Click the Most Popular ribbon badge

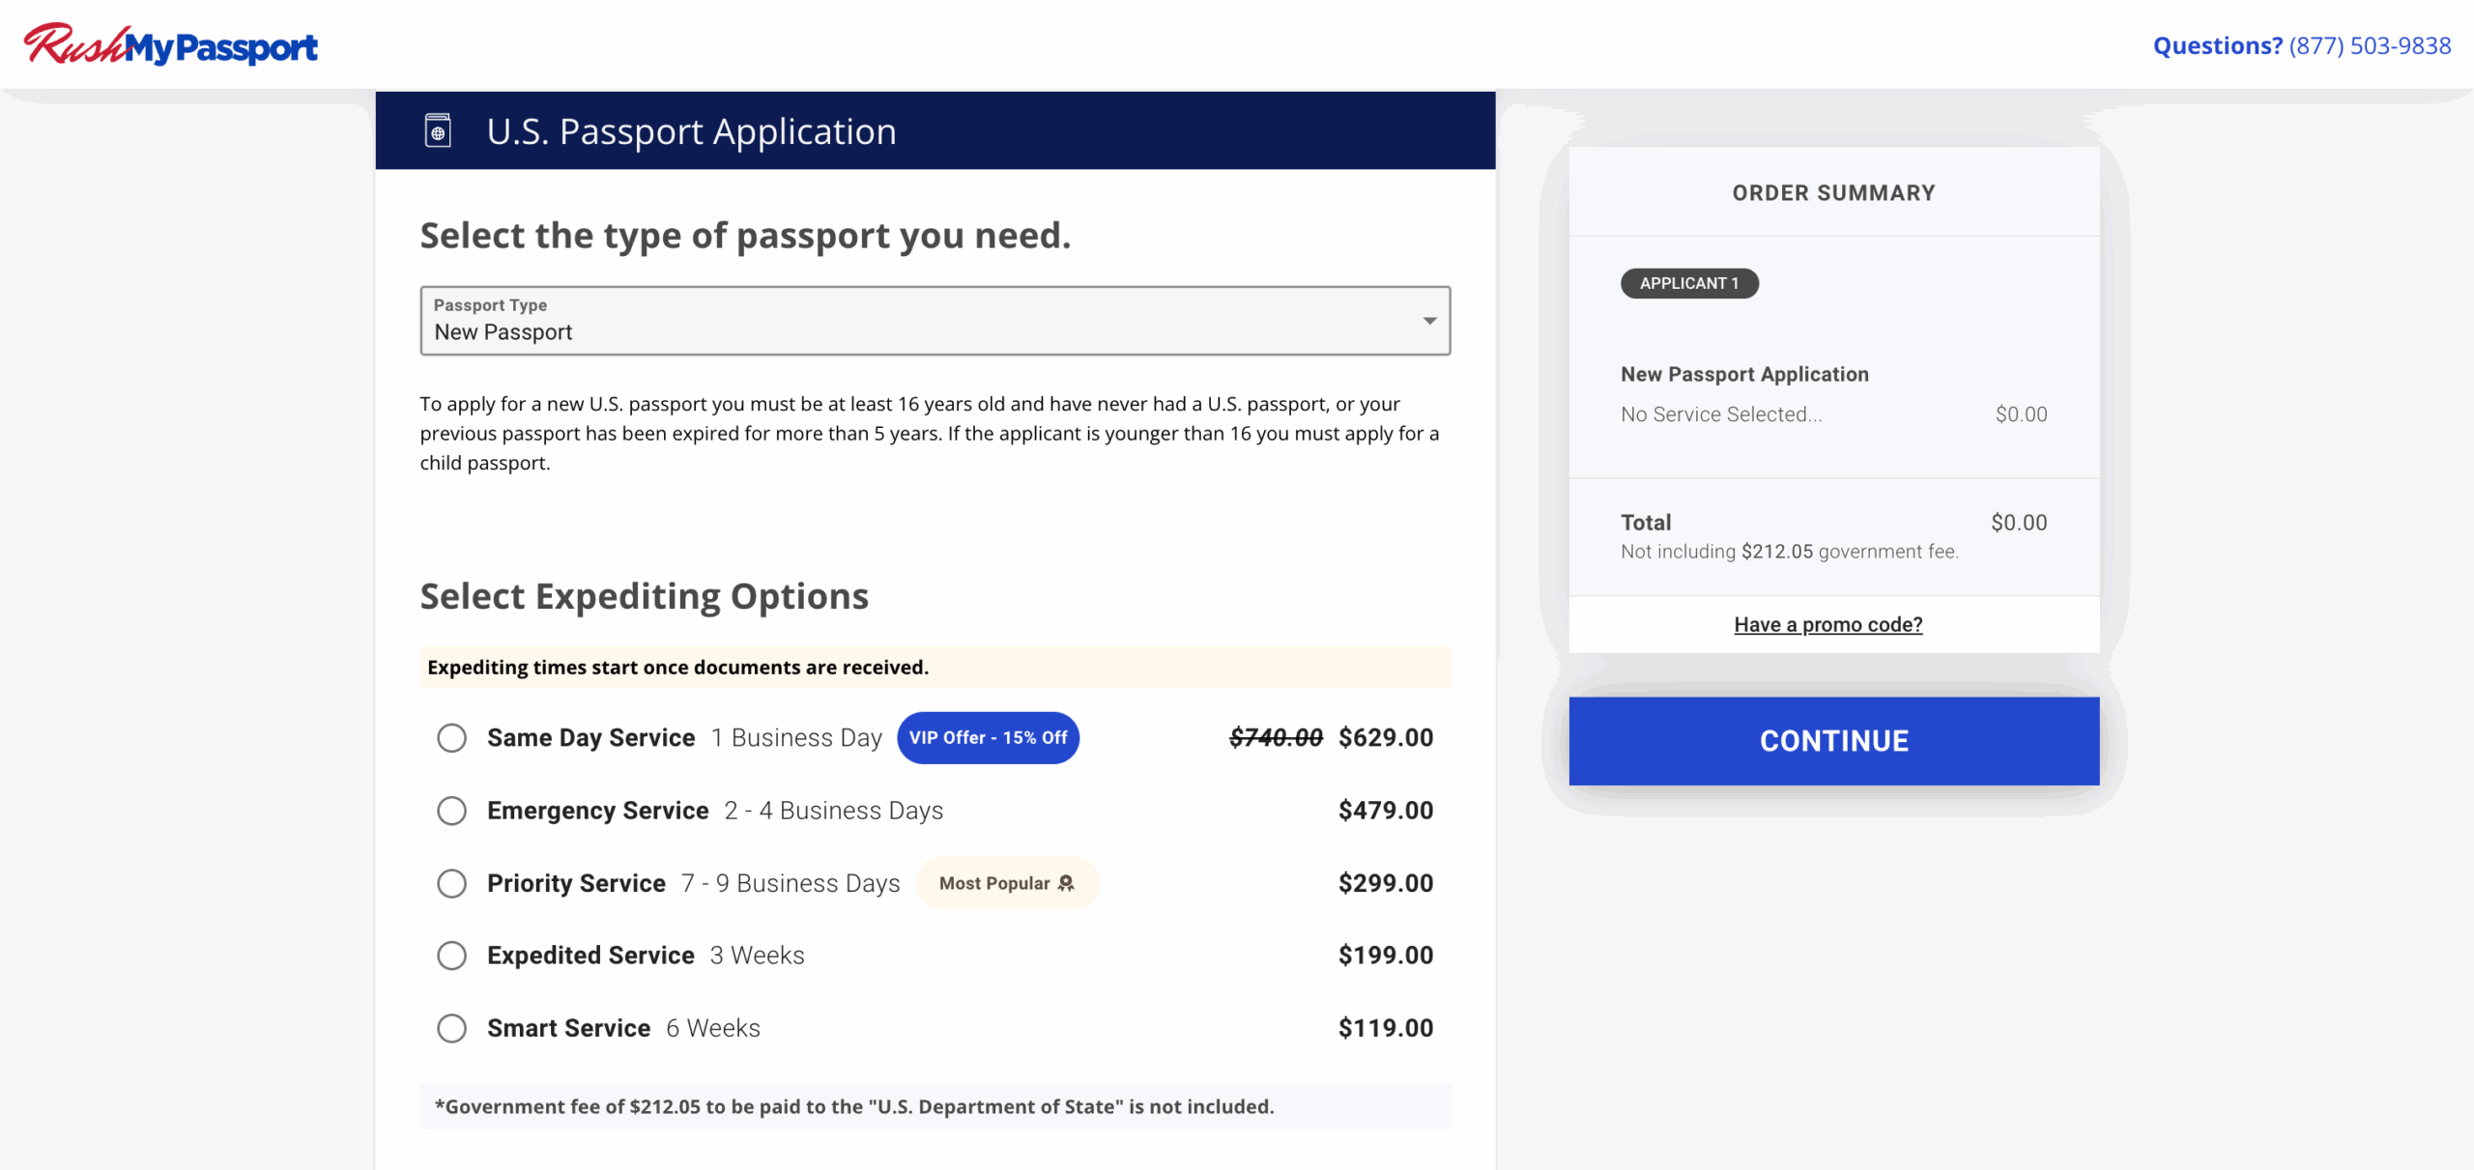tap(1006, 883)
